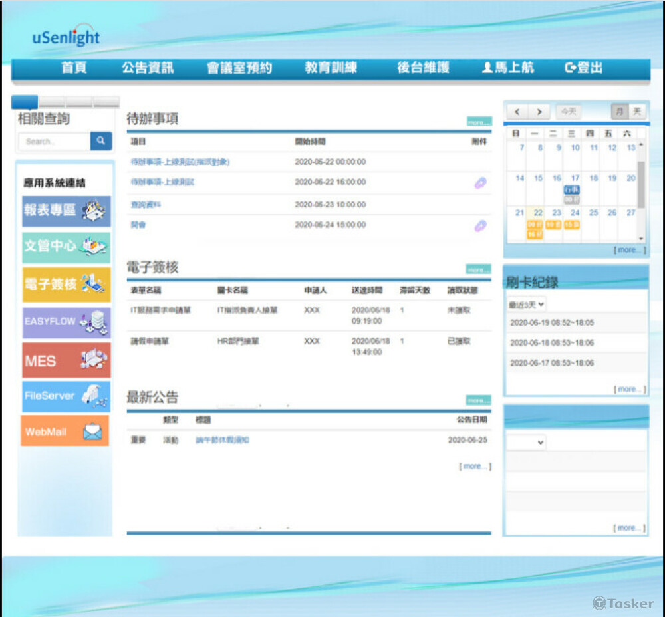Click the search magnifier button
Screen dimensions: 665x617
(101, 141)
